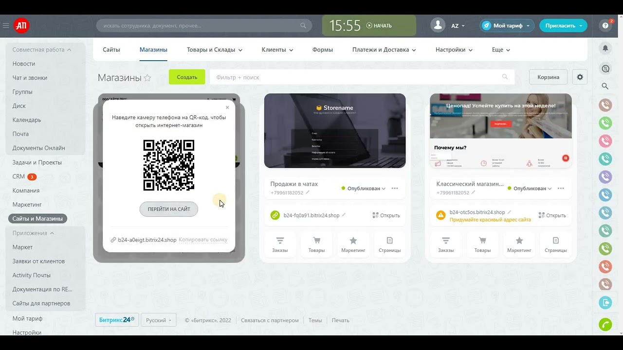Click Связаться с партнером footer link

pyautogui.click(x=270, y=320)
